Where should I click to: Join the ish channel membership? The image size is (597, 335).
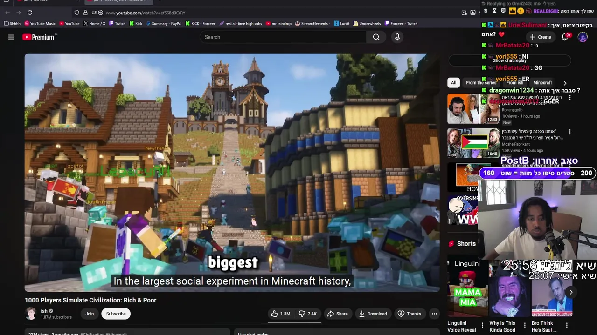(x=90, y=314)
